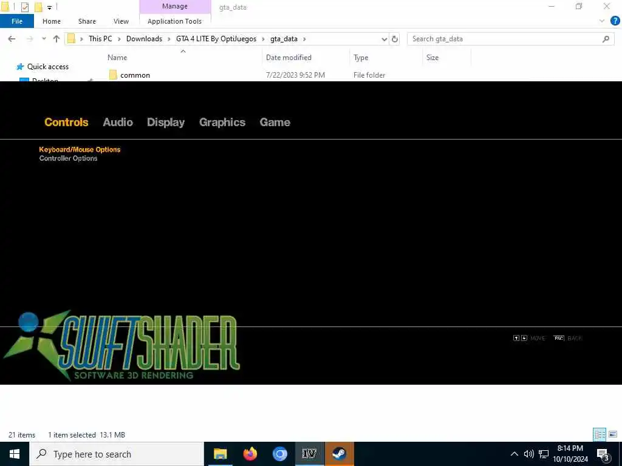The width and height of the screenshot is (622, 466).
Task: Sort by the Type column header
Action: click(361, 58)
